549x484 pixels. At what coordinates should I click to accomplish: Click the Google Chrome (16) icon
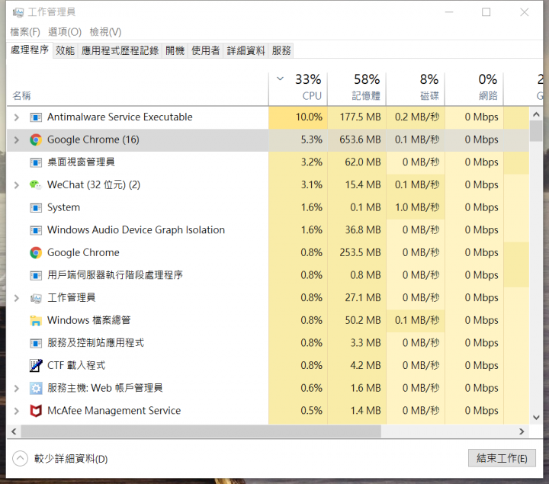coord(36,140)
